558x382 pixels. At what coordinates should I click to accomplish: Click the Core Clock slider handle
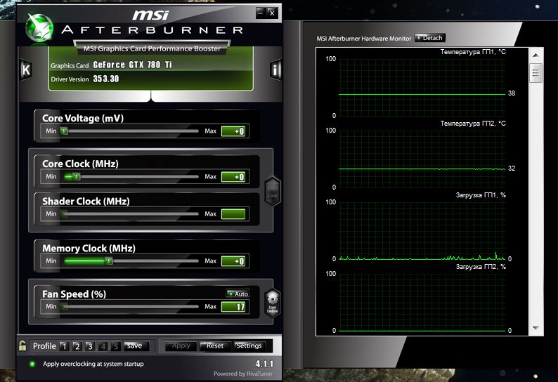(x=76, y=176)
